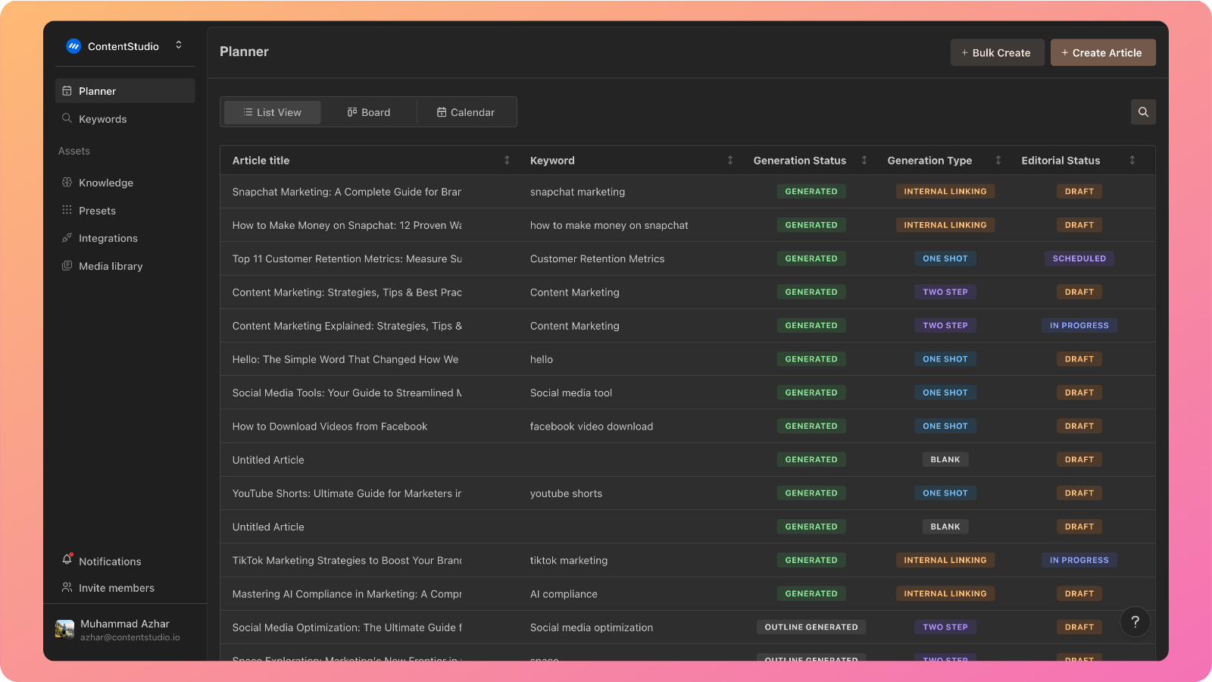Switch to Calendar view tab

(466, 112)
